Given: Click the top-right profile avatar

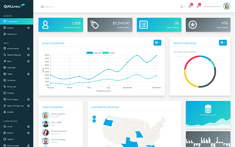Looking at the screenshot, I should pyautogui.click(x=227, y=6).
